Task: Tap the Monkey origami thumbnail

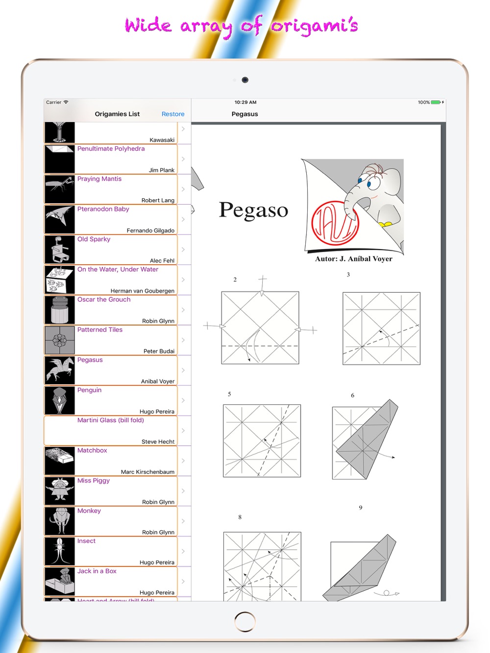Action: pyautogui.click(x=60, y=521)
